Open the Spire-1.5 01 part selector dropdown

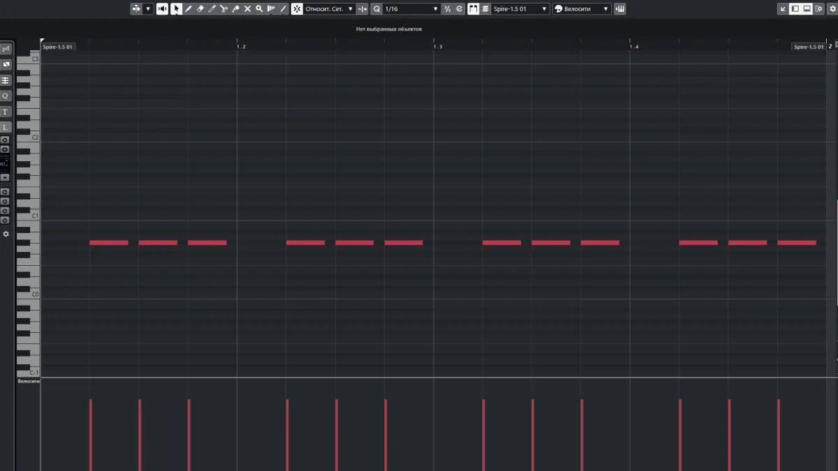click(520, 9)
